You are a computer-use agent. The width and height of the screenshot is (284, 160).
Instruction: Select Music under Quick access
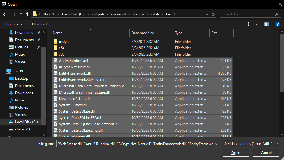(20, 54)
